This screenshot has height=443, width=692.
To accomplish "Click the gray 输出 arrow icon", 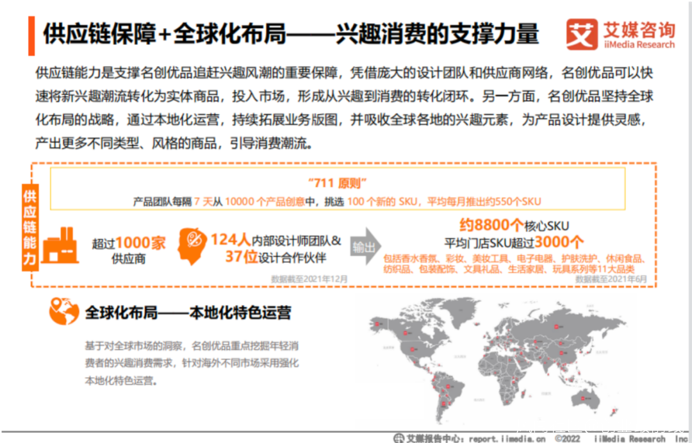I will (x=366, y=246).
